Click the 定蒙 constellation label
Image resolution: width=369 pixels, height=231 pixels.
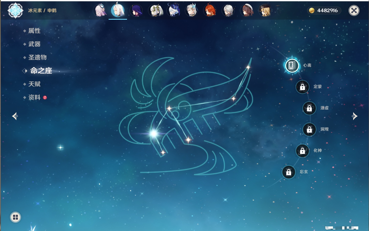click(x=318, y=87)
